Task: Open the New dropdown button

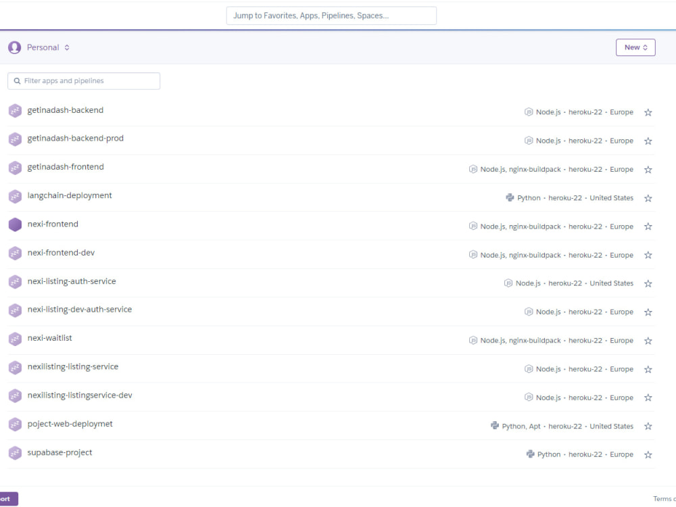Action: coord(635,47)
